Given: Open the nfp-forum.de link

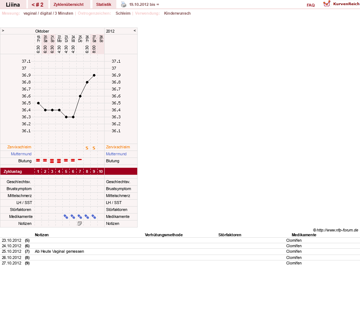Looking at the screenshot, I should (x=337, y=230).
